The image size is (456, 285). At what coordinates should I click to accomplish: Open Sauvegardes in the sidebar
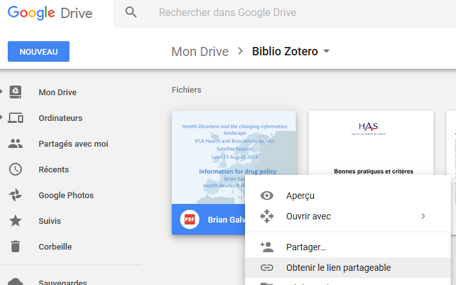63,282
